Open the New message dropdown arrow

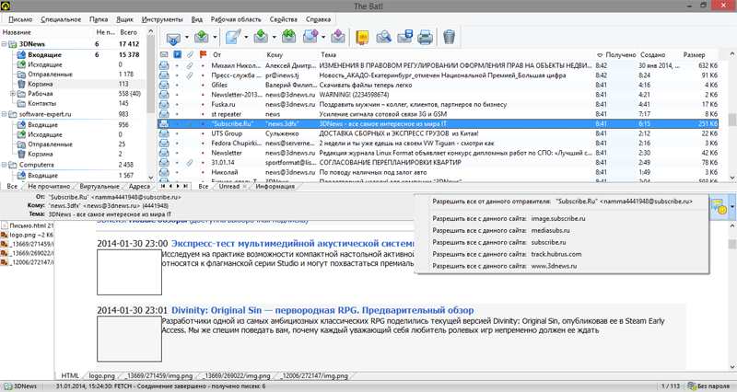246,37
